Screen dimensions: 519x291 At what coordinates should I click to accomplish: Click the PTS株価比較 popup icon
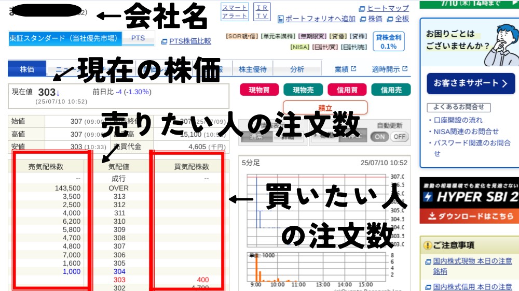(164, 41)
